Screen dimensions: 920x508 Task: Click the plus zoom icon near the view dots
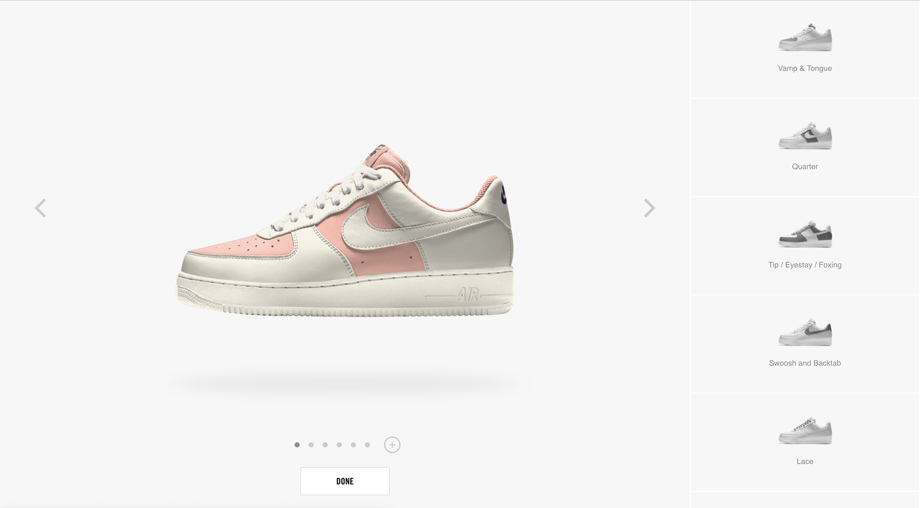click(392, 445)
